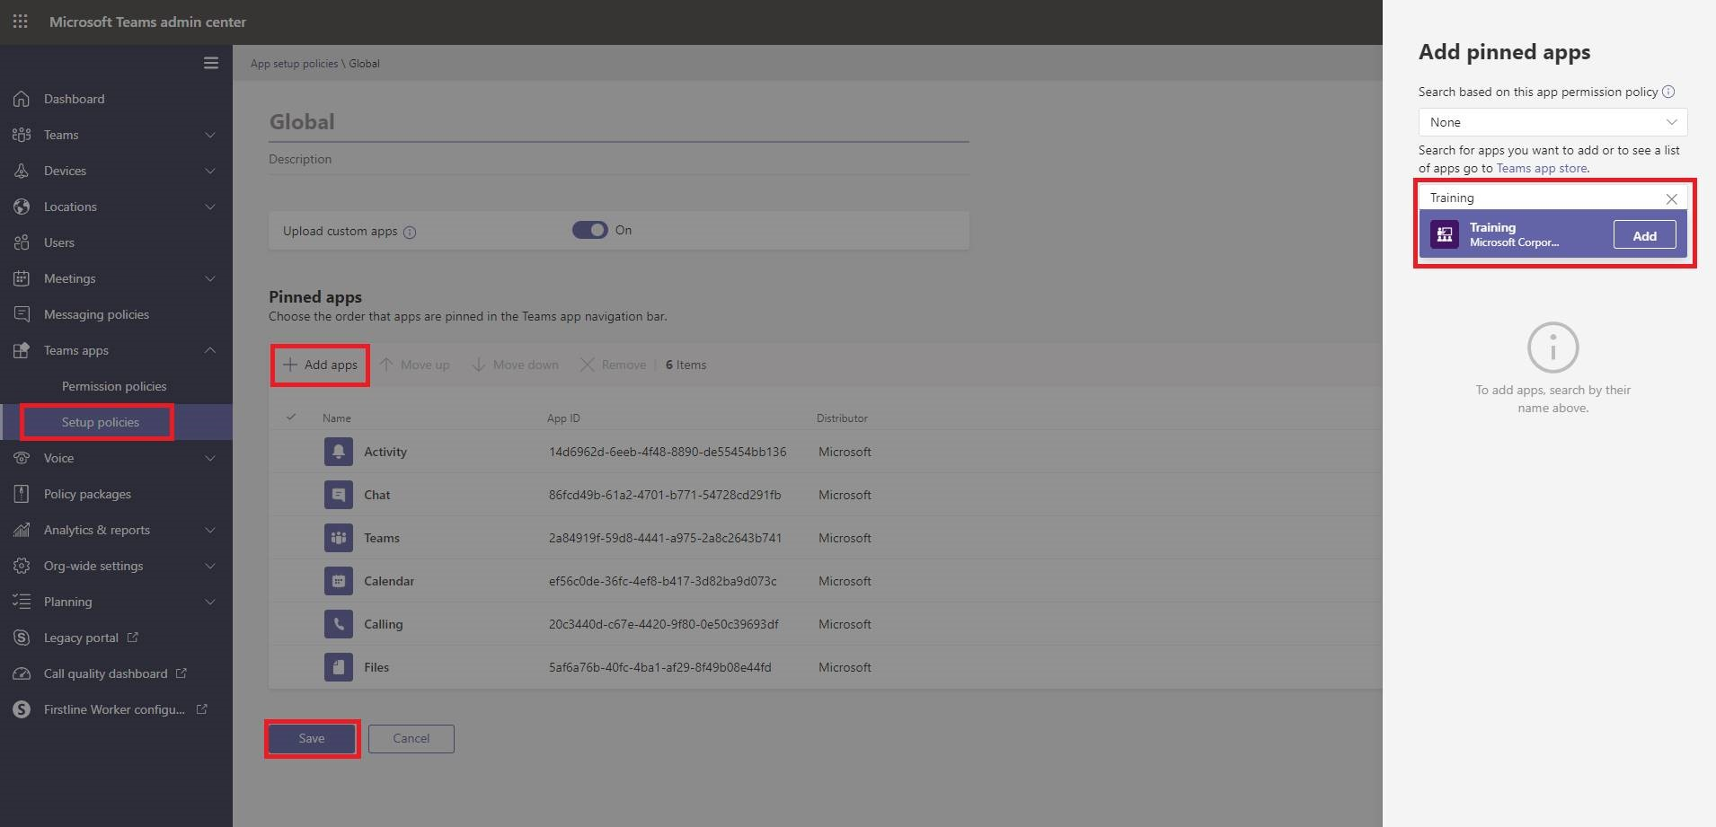Click the Files app icon in table
The width and height of the screenshot is (1716, 827).
[339, 666]
